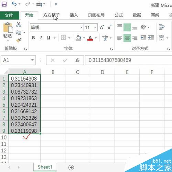Switch to the 开始 Home tab
This screenshot has width=172, height=172.
tap(29, 15)
